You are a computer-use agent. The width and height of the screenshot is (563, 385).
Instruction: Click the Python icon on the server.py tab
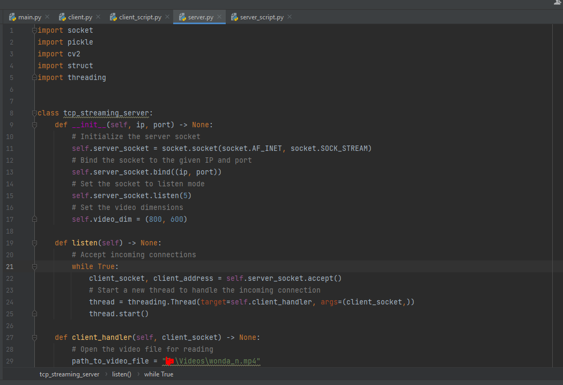[x=183, y=17]
